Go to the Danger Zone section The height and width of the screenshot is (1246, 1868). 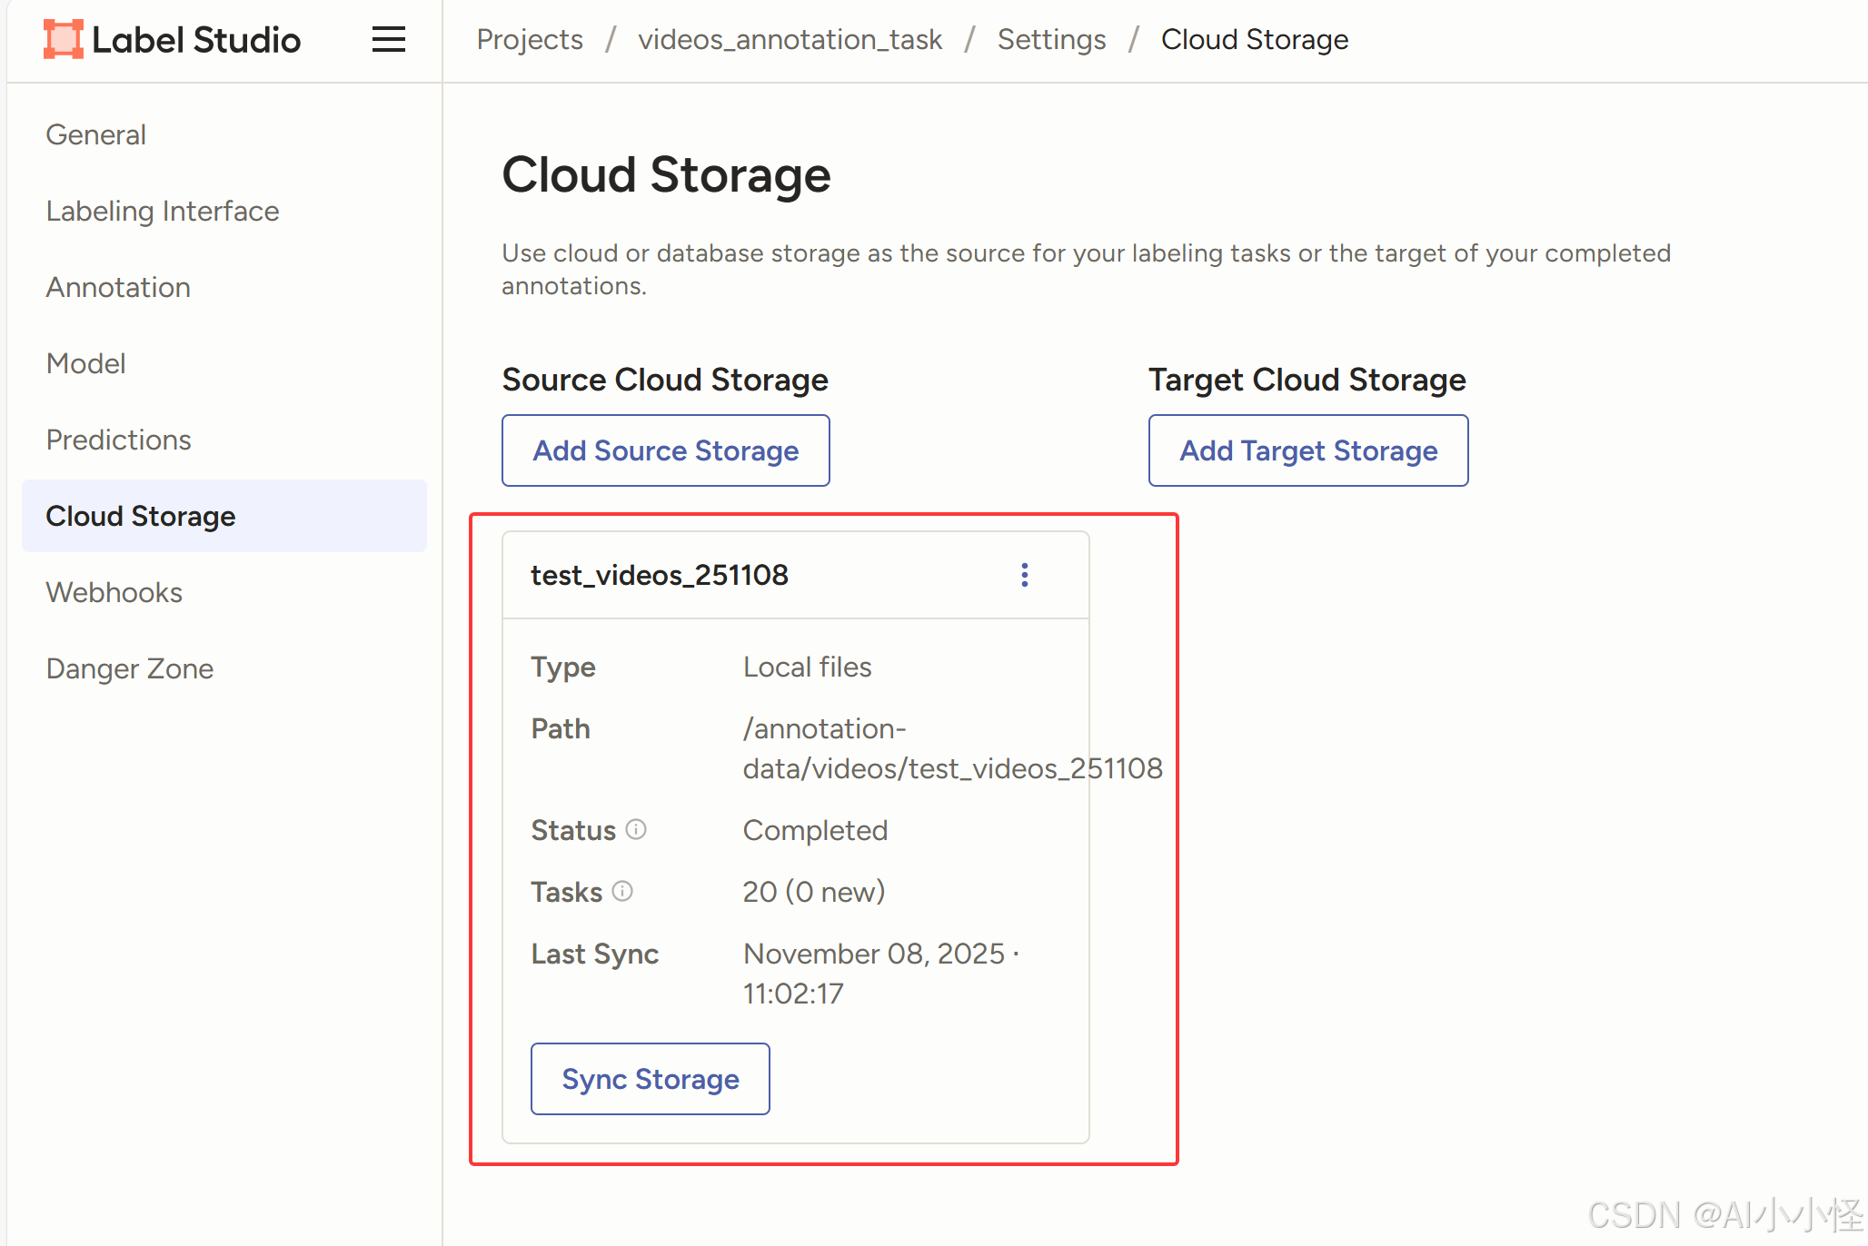130,668
